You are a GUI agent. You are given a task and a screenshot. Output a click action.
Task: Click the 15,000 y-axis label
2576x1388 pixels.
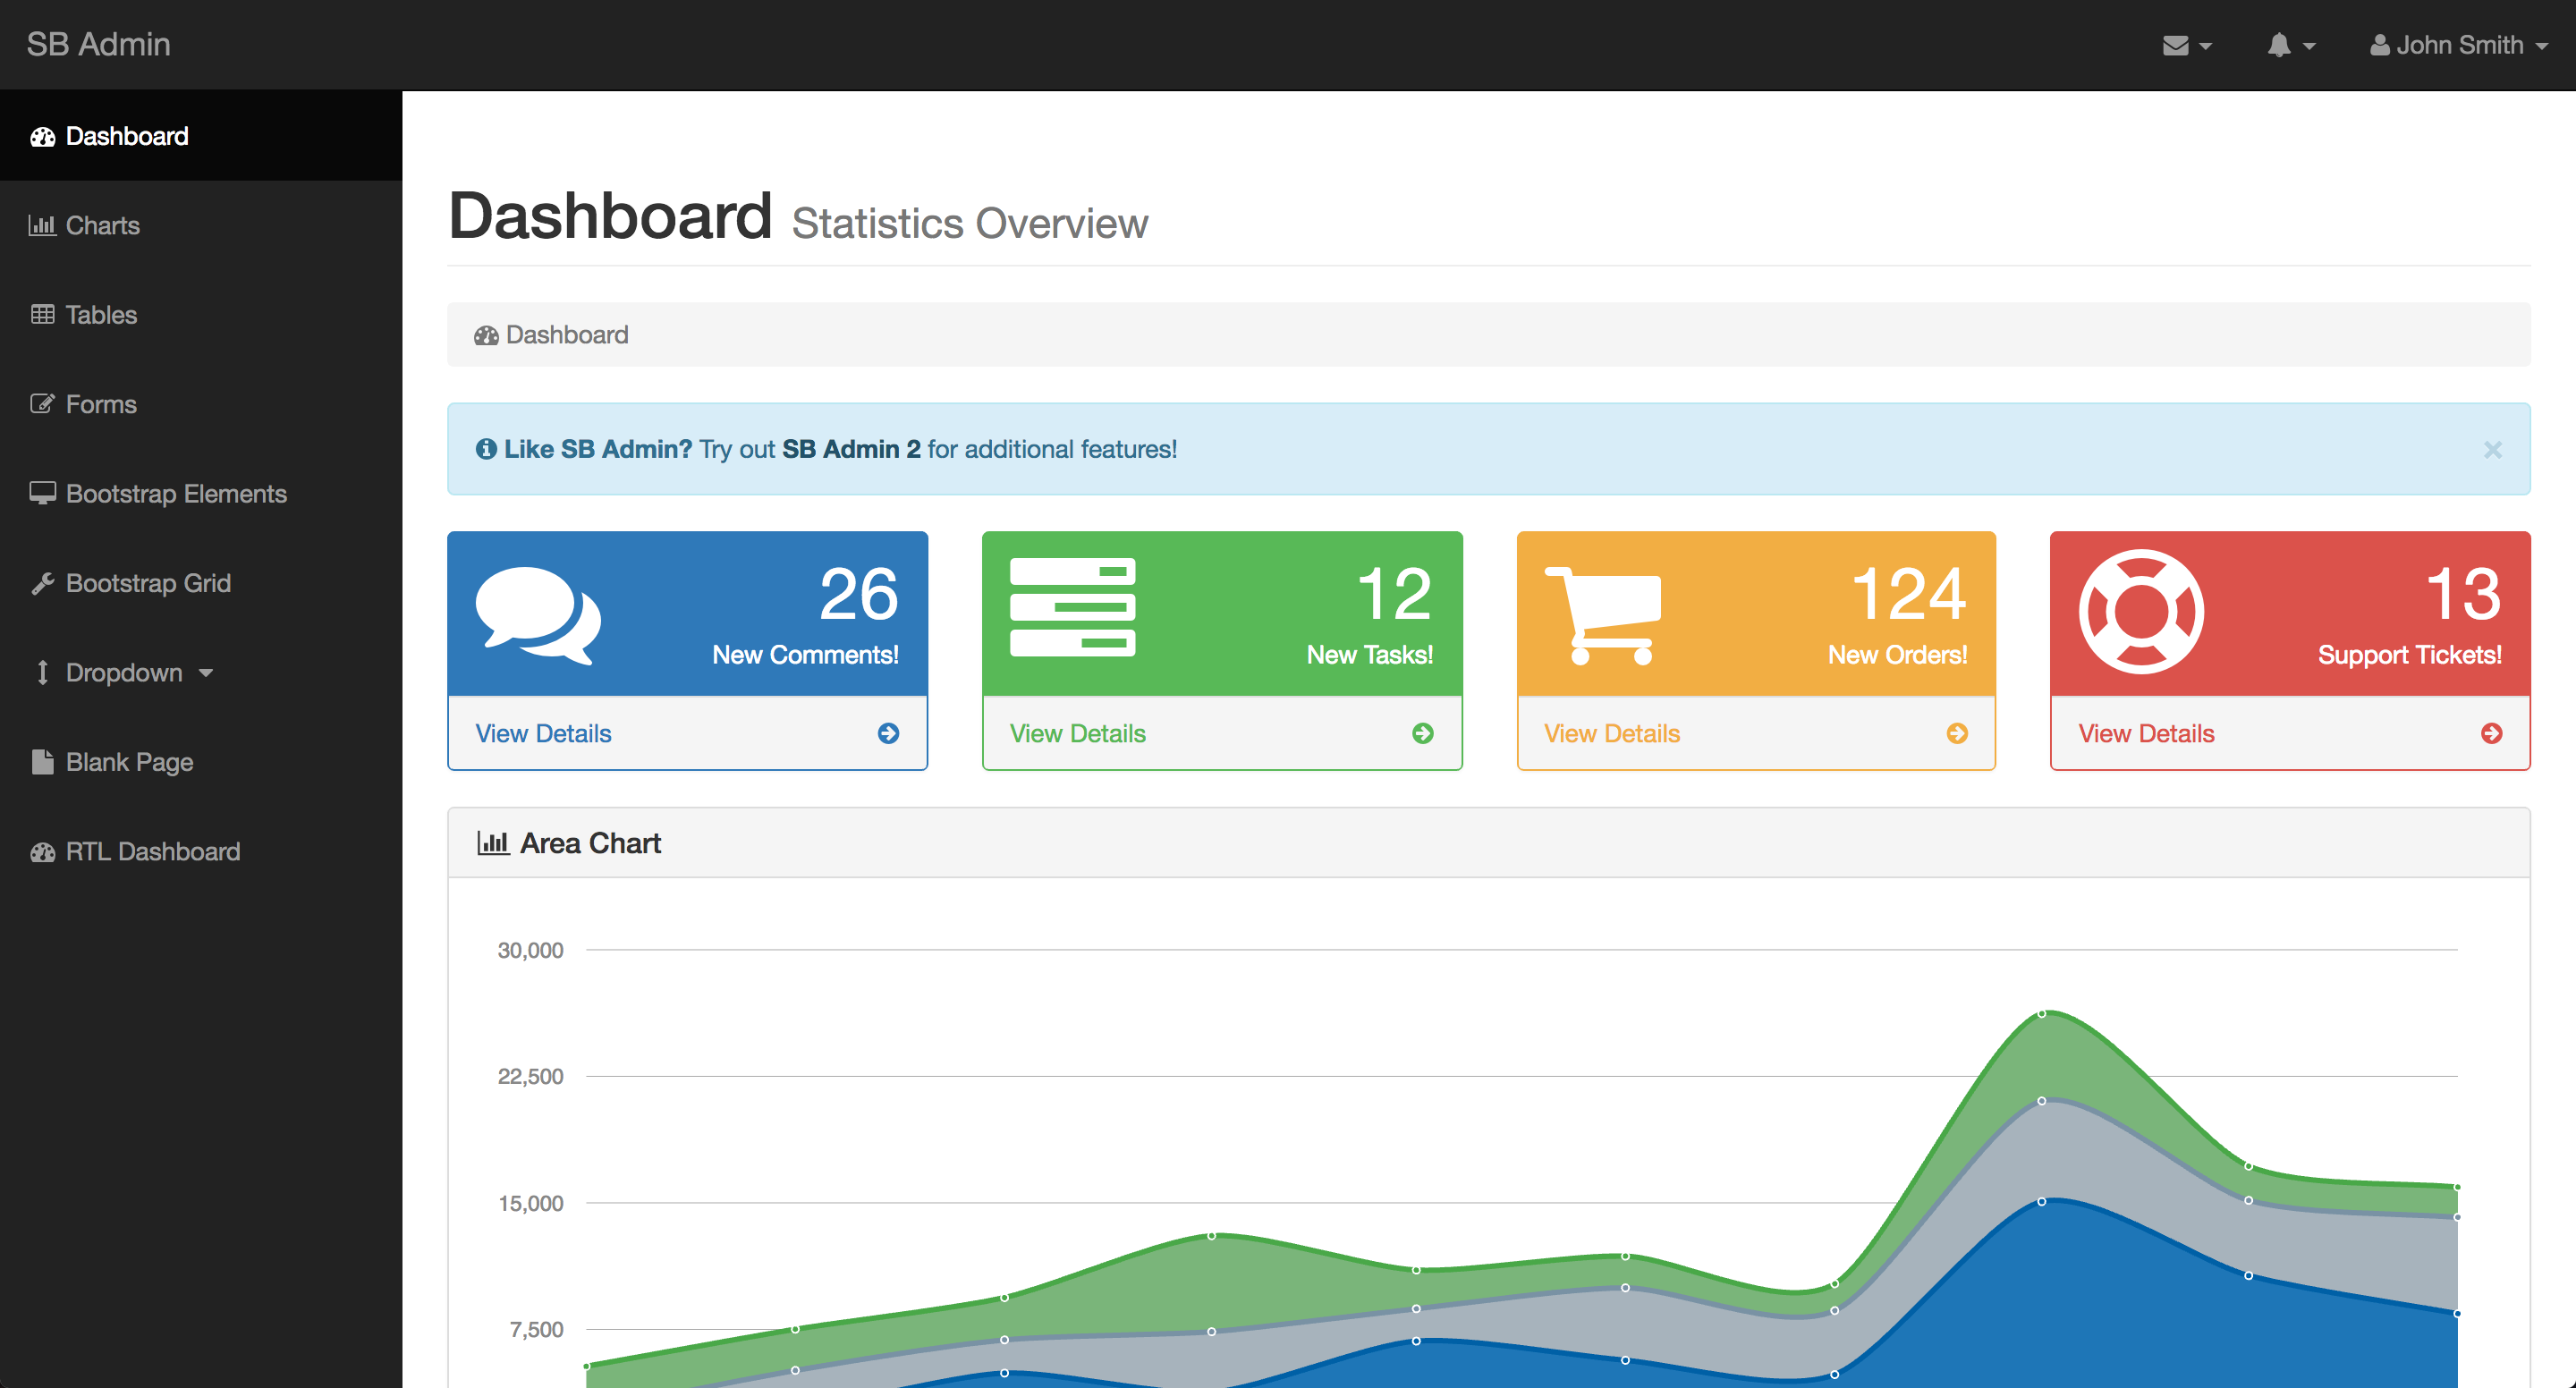pyautogui.click(x=531, y=1203)
